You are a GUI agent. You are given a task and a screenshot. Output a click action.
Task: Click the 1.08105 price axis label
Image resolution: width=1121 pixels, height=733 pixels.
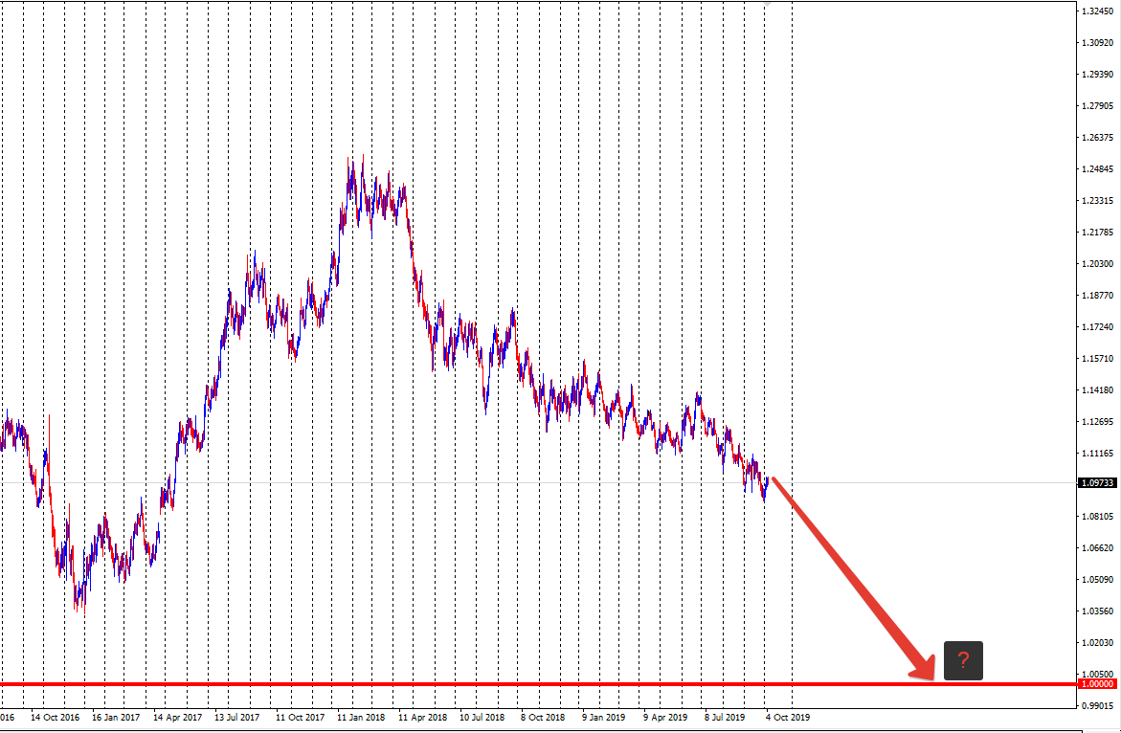[x=1097, y=517]
